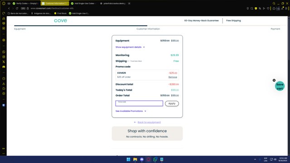Open a new browser tab
Viewport: 290px width, 163px height.
coord(129,3)
